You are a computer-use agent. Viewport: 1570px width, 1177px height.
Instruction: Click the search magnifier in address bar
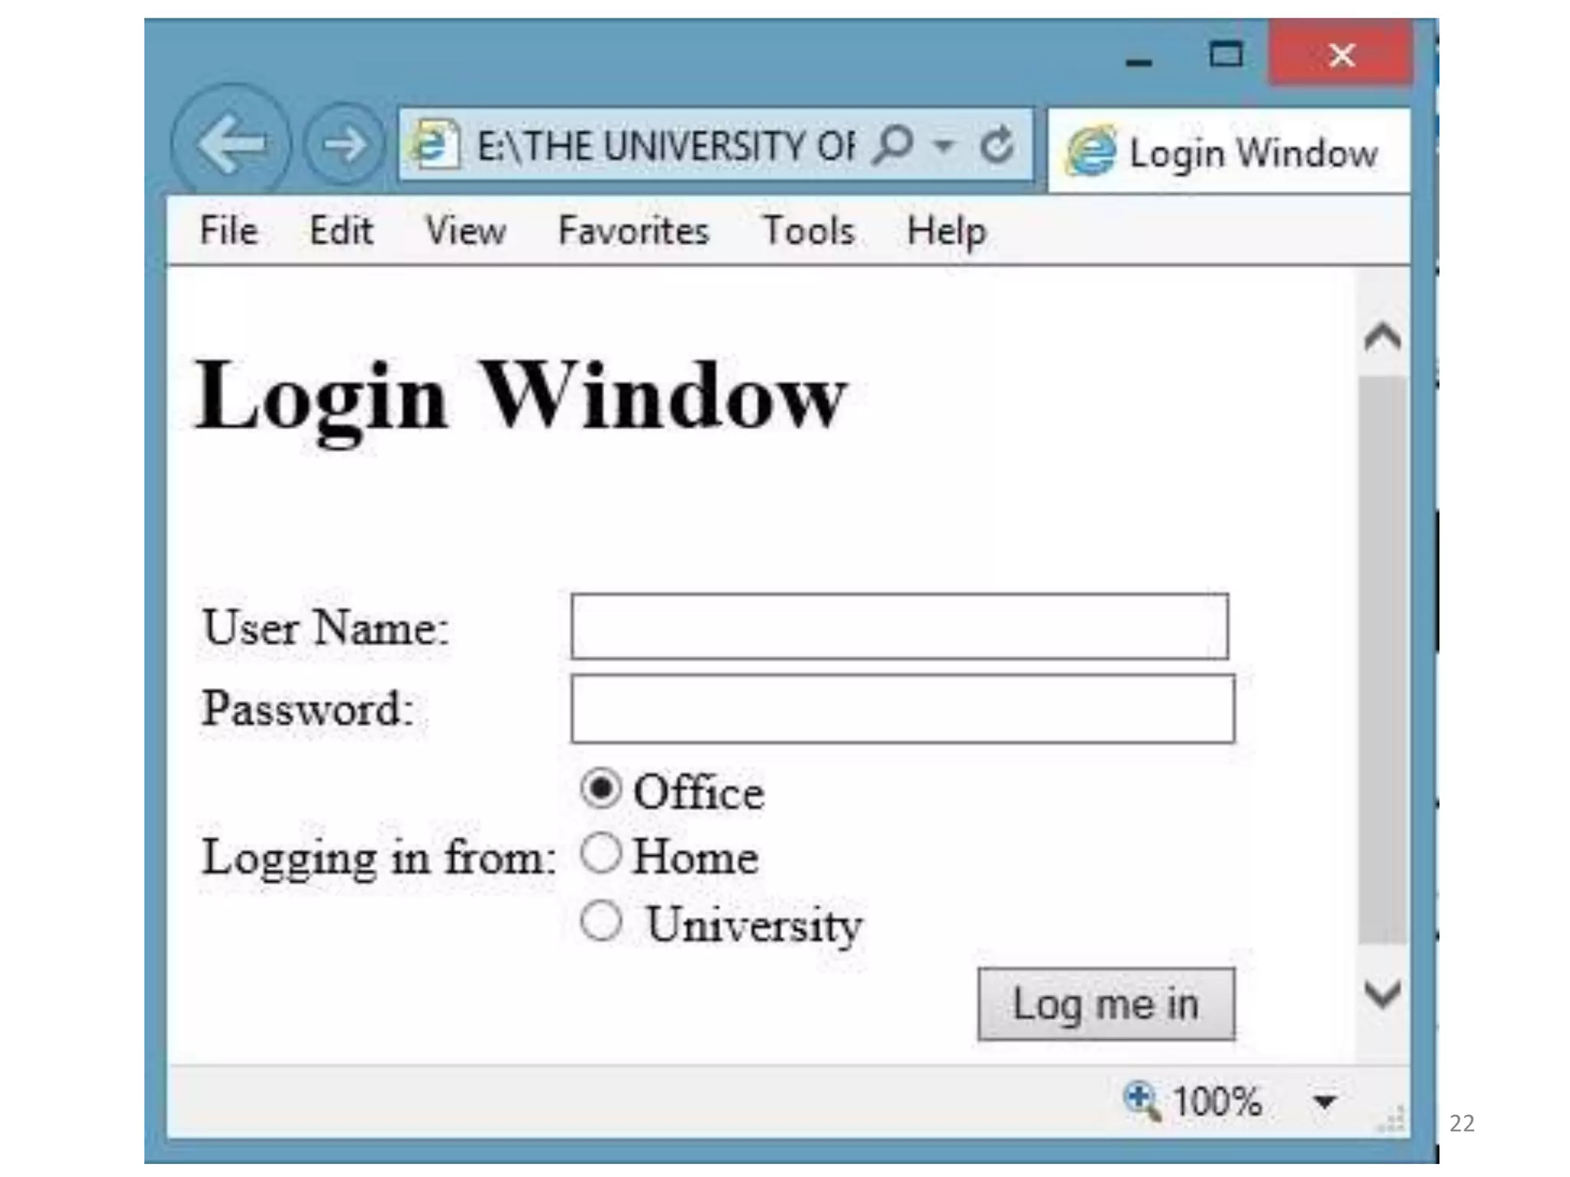(x=893, y=144)
